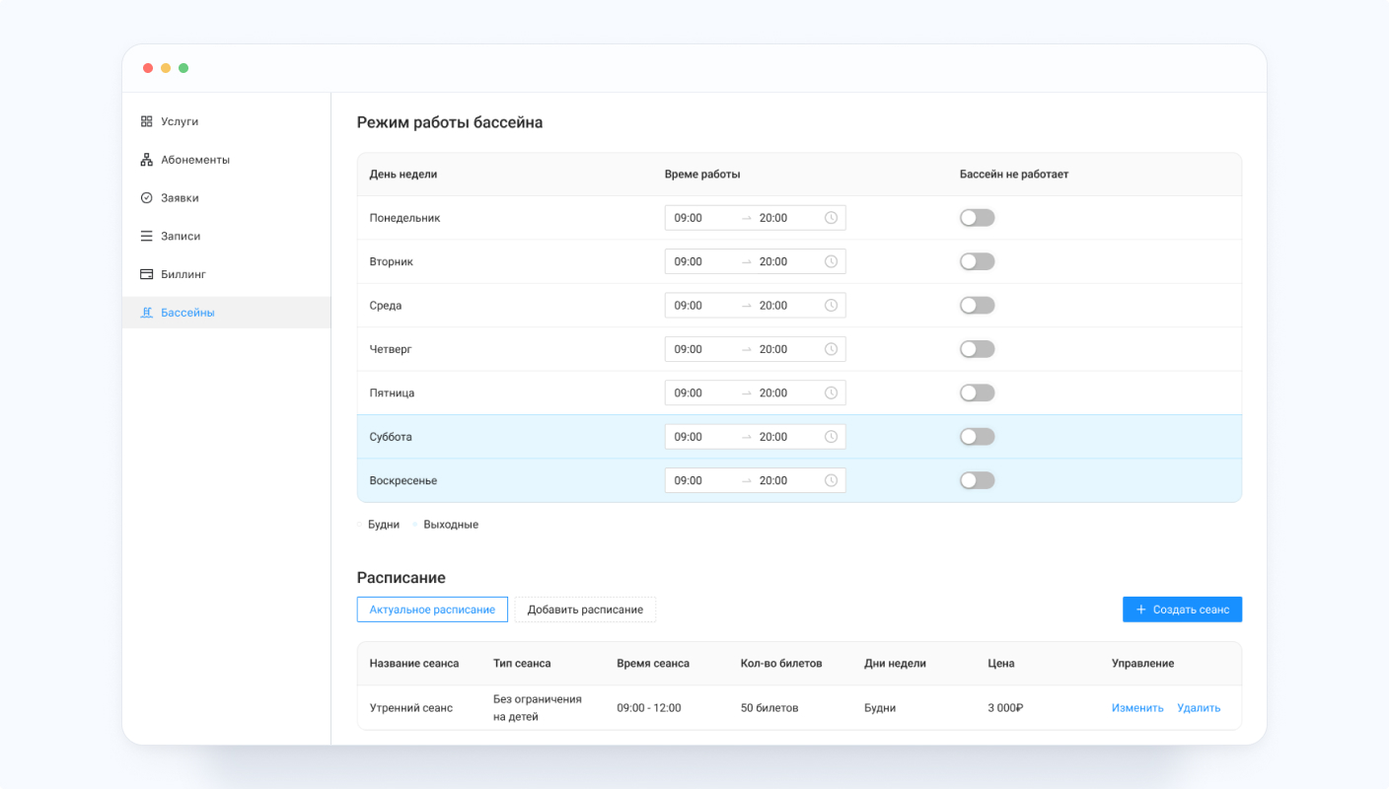This screenshot has width=1389, height=789.
Task: Click Понедельник end time 20:00
Action: 773,218
